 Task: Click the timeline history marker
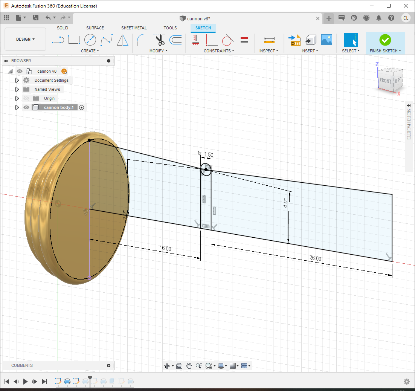pyautogui.click(x=90, y=378)
